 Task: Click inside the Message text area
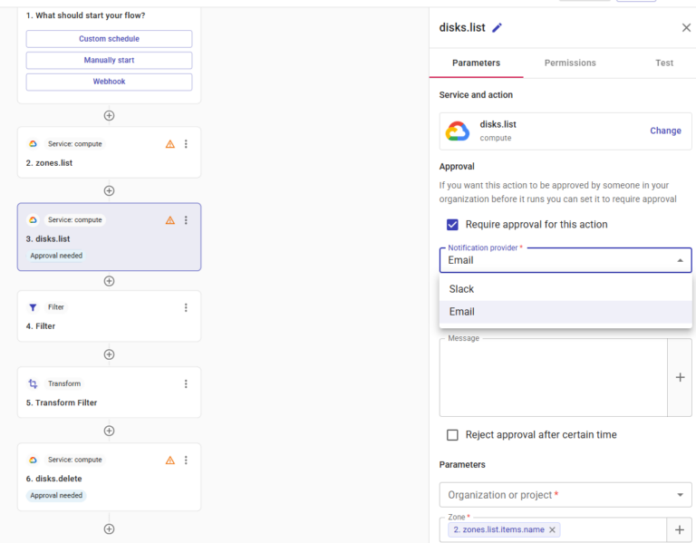(553, 379)
